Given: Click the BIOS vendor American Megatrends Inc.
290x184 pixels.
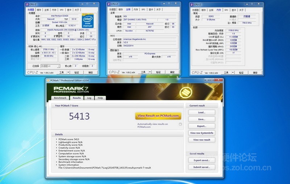Looking at the screenshot, I should click(149, 39).
